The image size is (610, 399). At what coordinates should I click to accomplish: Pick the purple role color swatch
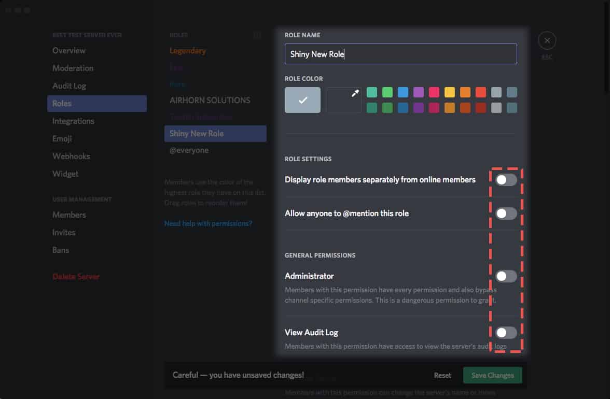click(x=418, y=92)
